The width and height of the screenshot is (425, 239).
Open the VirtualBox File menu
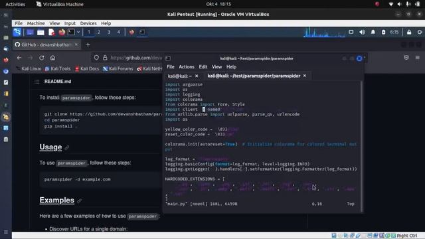(x=19, y=23)
